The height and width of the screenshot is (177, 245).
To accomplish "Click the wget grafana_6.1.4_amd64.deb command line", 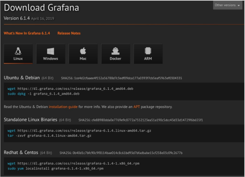I will click(x=70, y=88).
